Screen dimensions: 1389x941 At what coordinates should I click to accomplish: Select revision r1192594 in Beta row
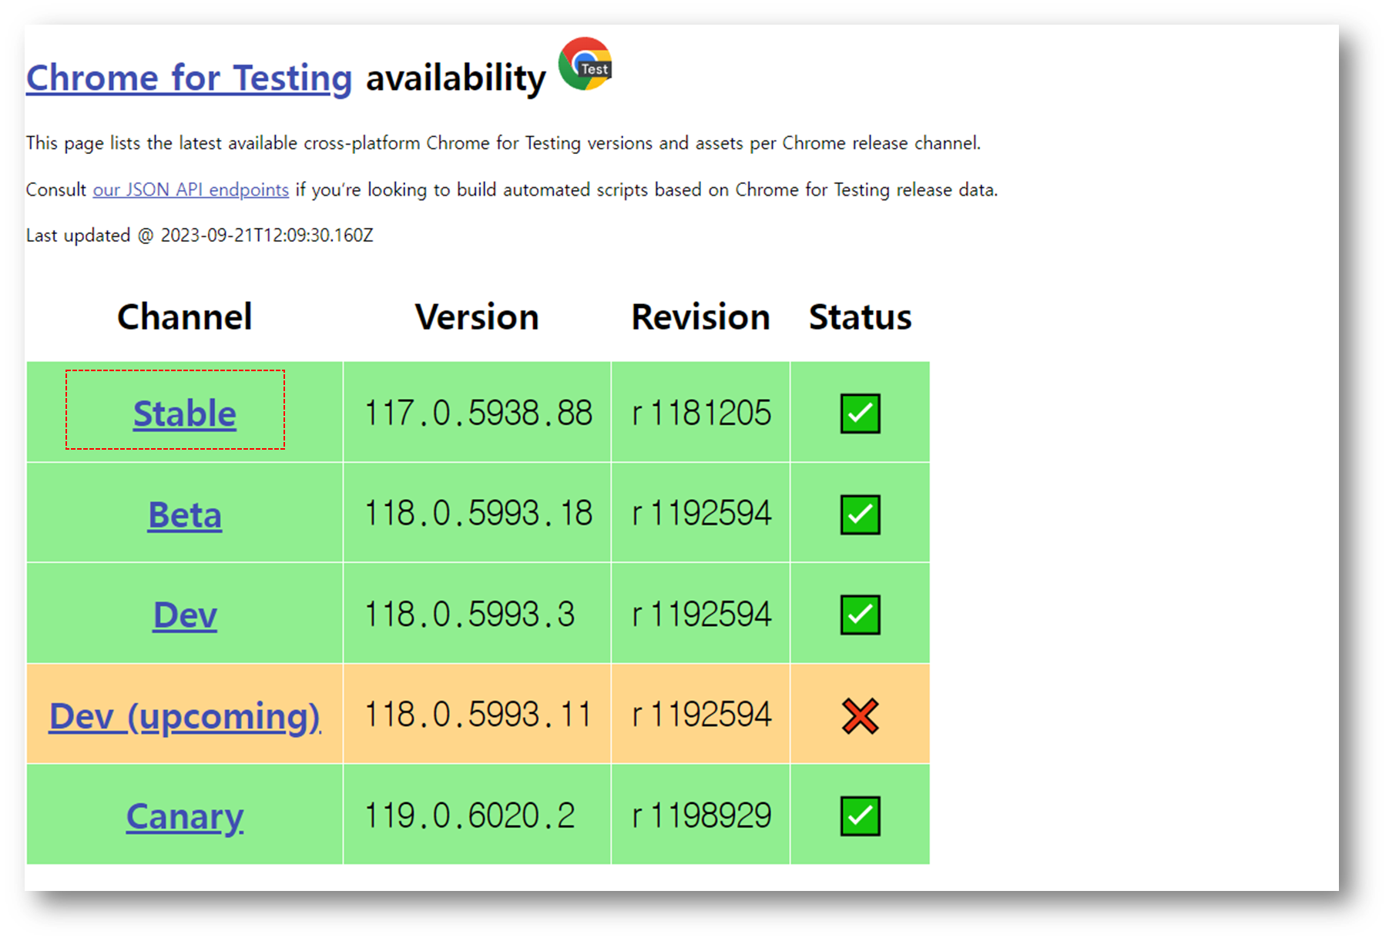tap(701, 514)
